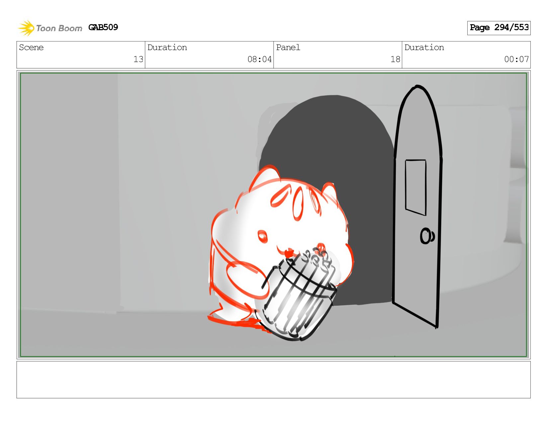Select the project code GAB509
The width and height of the screenshot is (548, 423).
[103, 28]
